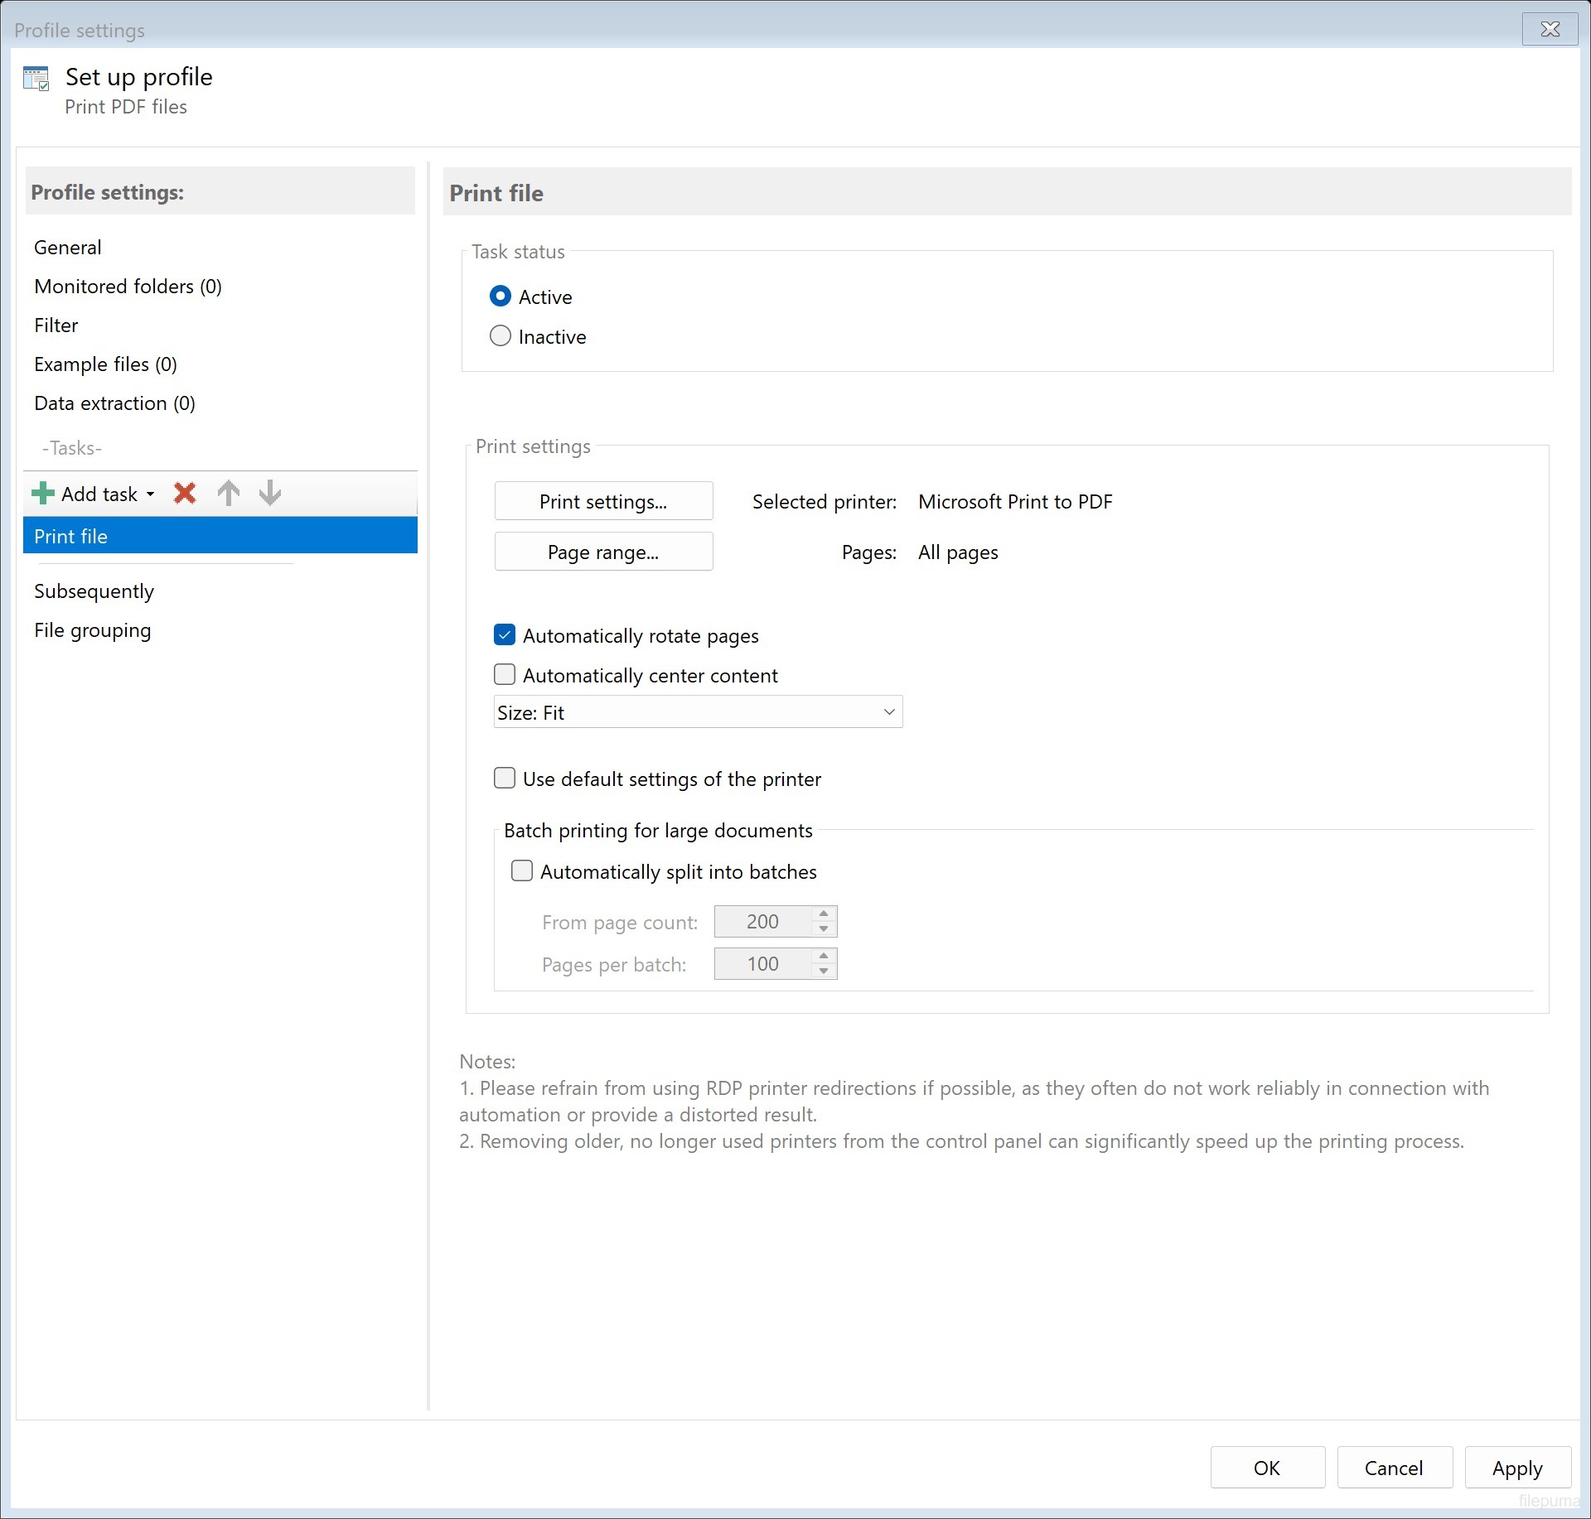Click the Set up profile header icon
This screenshot has width=1591, height=1519.
(36, 79)
